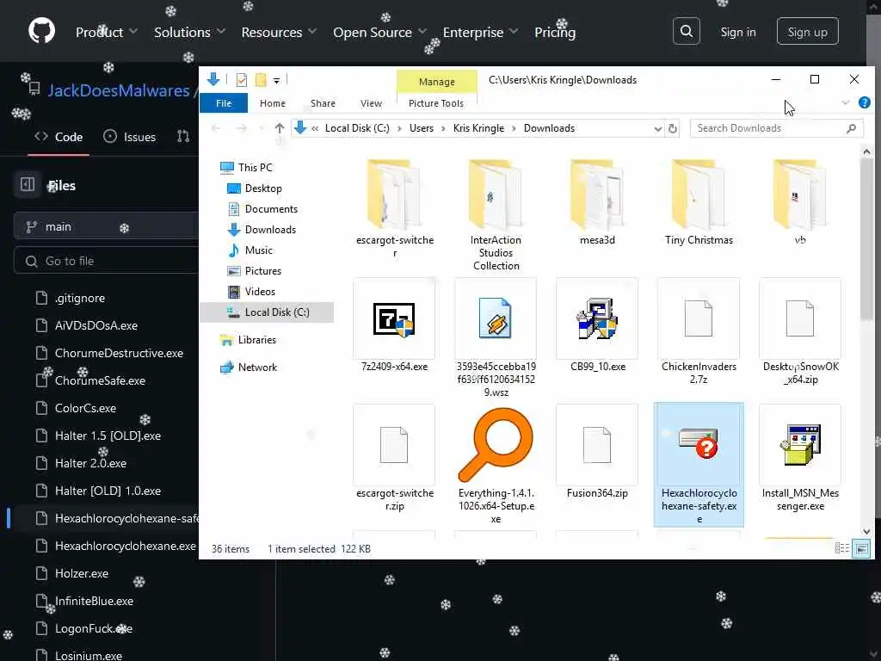Click the refresh icon beside address bar
This screenshot has width=881, height=661.
tap(673, 129)
